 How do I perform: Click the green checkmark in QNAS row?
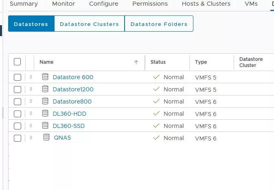156,138
